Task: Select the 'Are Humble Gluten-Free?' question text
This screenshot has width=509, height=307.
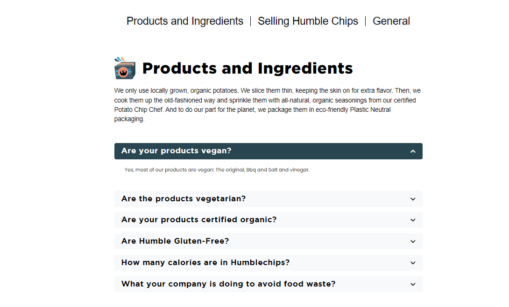Action: [175, 241]
